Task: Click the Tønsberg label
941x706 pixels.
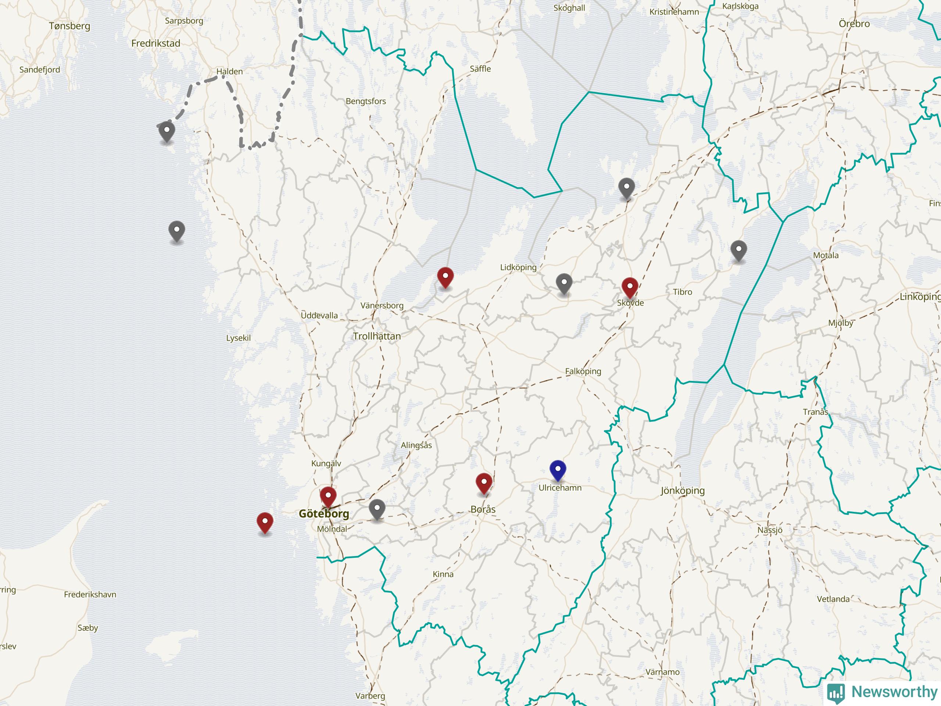Action: click(69, 26)
